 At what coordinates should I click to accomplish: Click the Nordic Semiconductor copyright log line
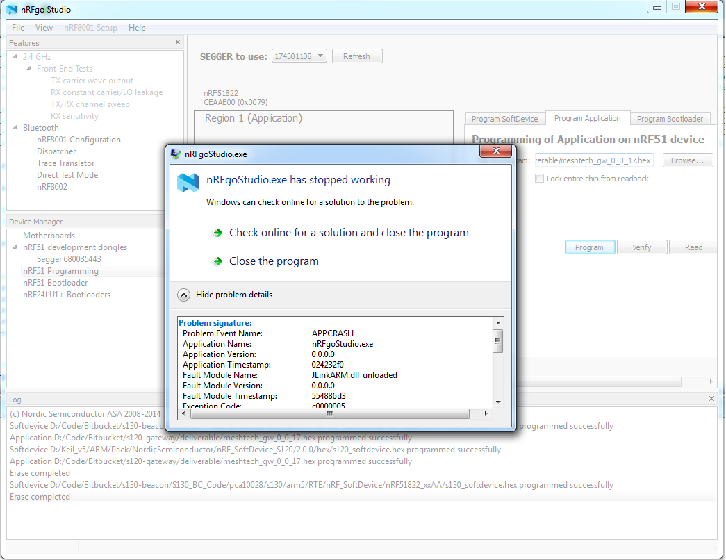[85, 414]
